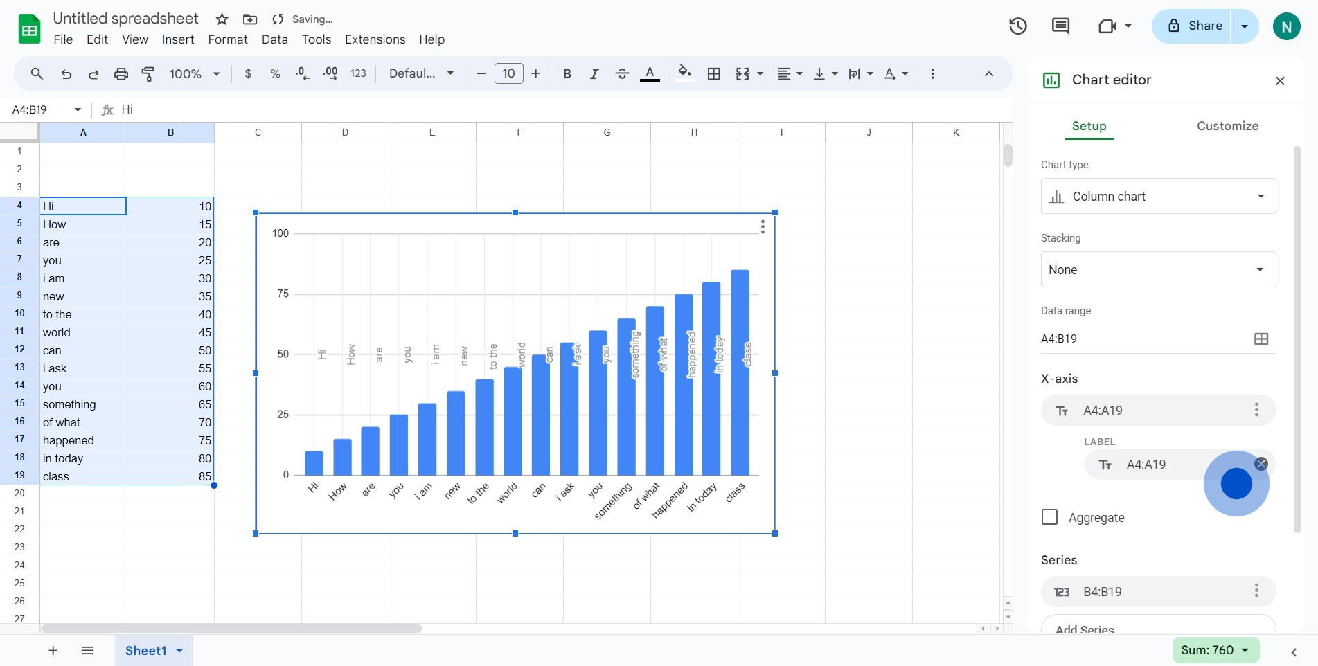The image size is (1318, 666).
Task: Select data range grid icon
Action: [1261, 339]
